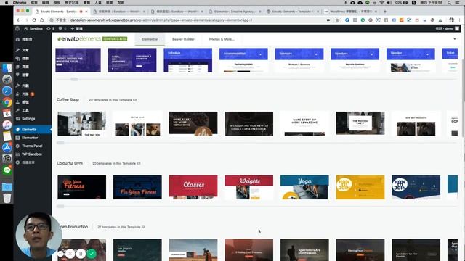
Task: Switch to the Envato Elements Template tab
Action: (292, 12)
